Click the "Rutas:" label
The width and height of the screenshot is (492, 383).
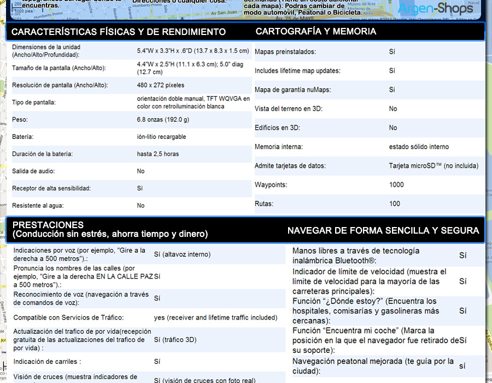(x=264, y=204)
